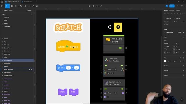Viewport: 186px width, 104px height.
Task: Toggle fill visibility eye icon
Action: pos(180,61)
